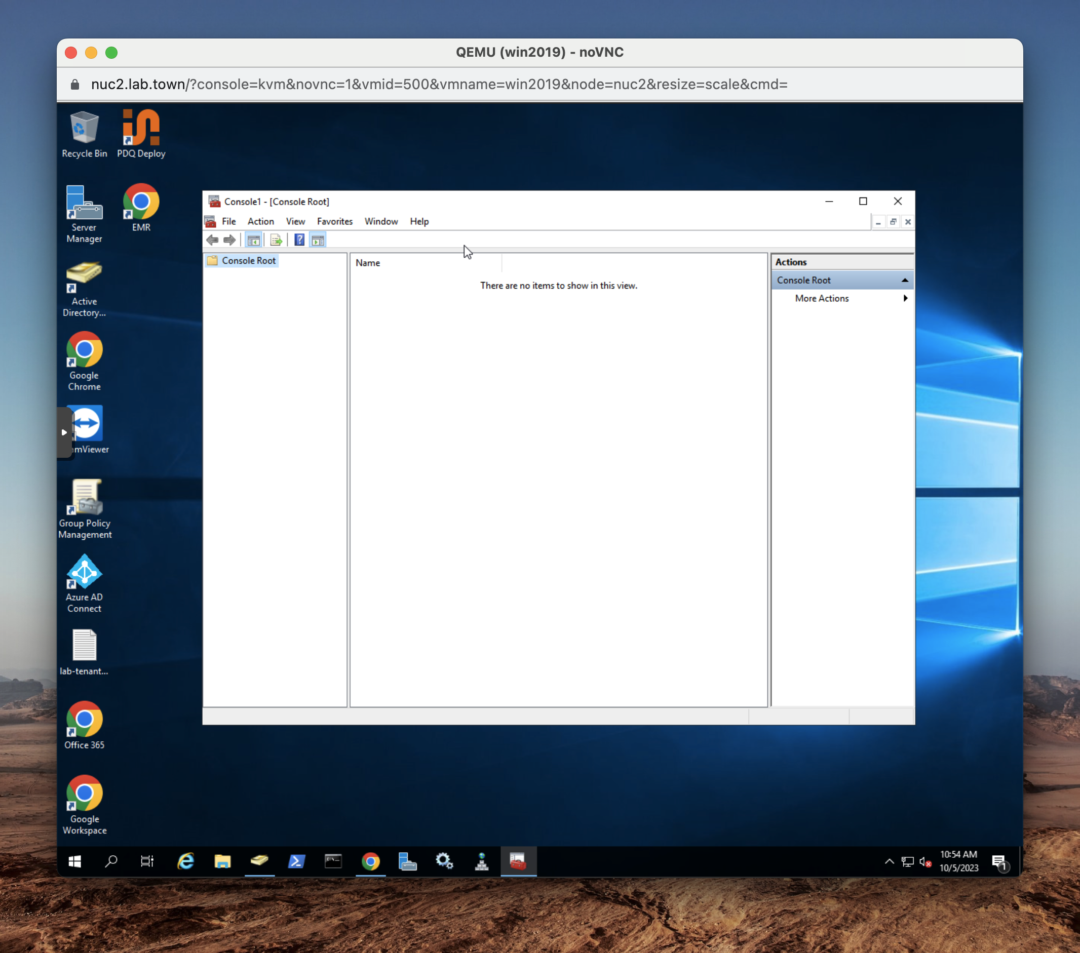Select the Google Chrome desktop shortcut

pos(85,362)
